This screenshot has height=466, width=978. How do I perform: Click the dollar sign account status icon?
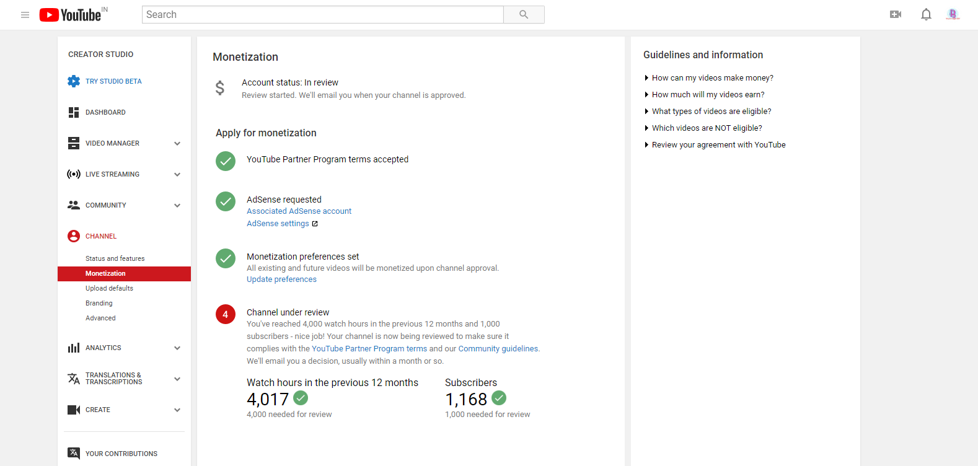(x=220, y=88)
